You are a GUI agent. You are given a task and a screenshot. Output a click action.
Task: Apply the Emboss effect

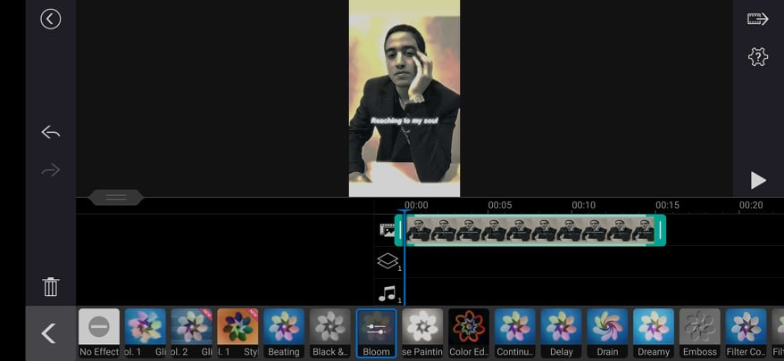tap(699, 333)
